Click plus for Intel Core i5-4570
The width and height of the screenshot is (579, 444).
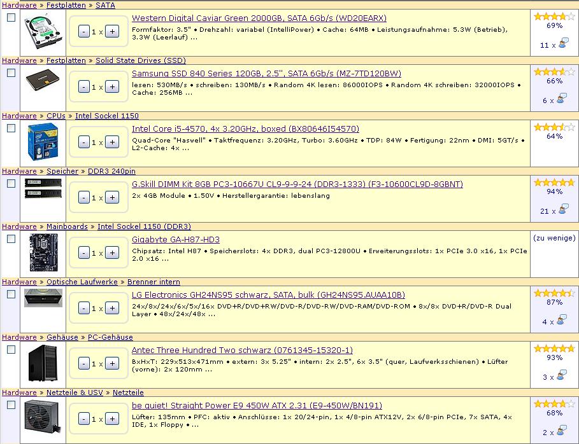[x=112, y=142]
